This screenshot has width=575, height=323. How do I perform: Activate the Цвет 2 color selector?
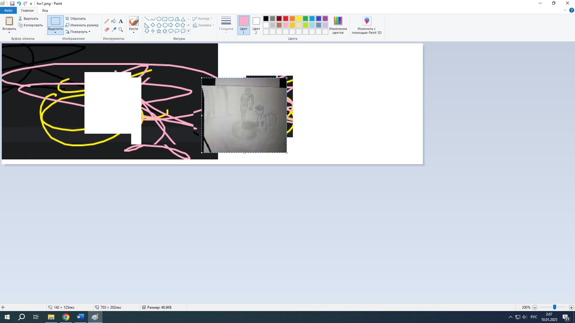click(256, 25)
